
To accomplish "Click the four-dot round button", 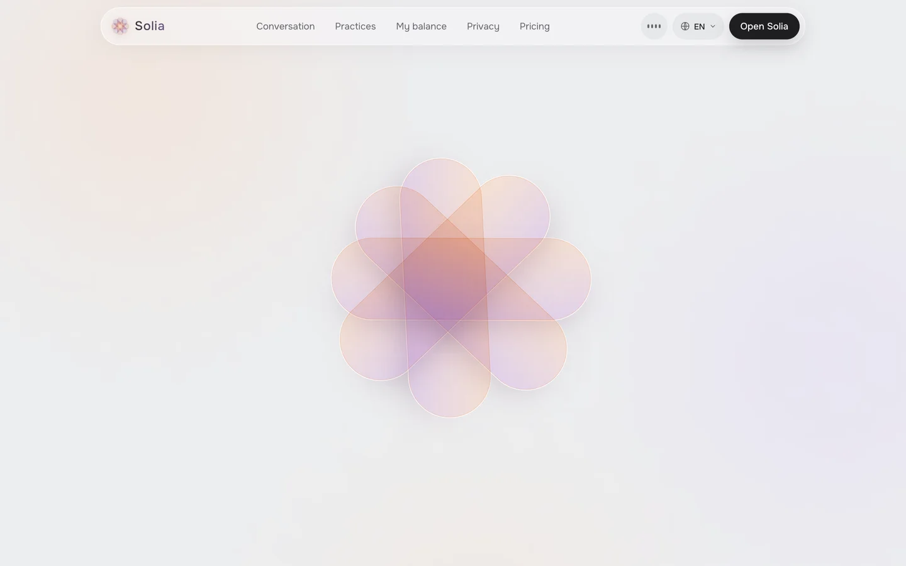I will [654, 26].
